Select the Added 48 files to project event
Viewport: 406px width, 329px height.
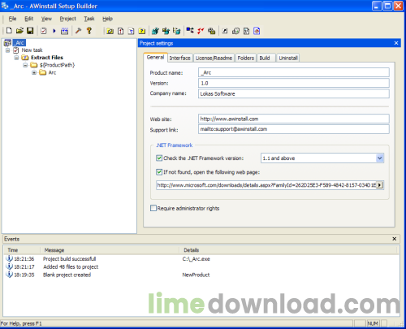click(x=201, y=267)
